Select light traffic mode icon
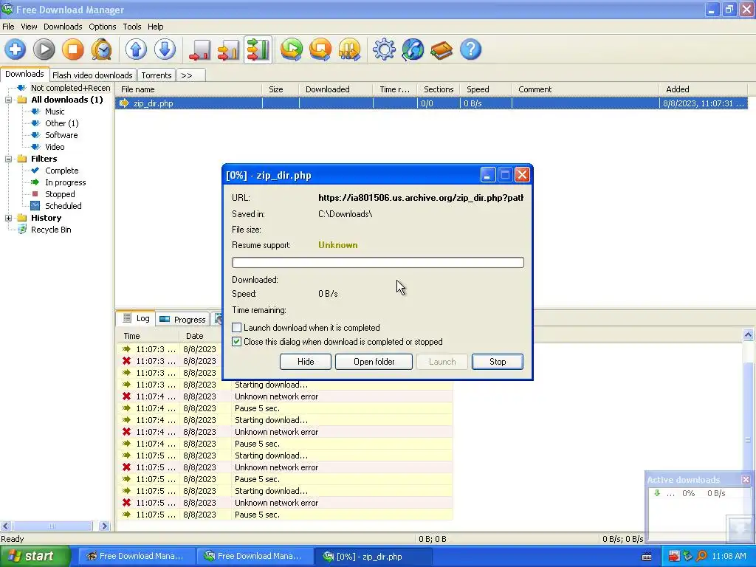756x567 pixels. coord(199,49)
